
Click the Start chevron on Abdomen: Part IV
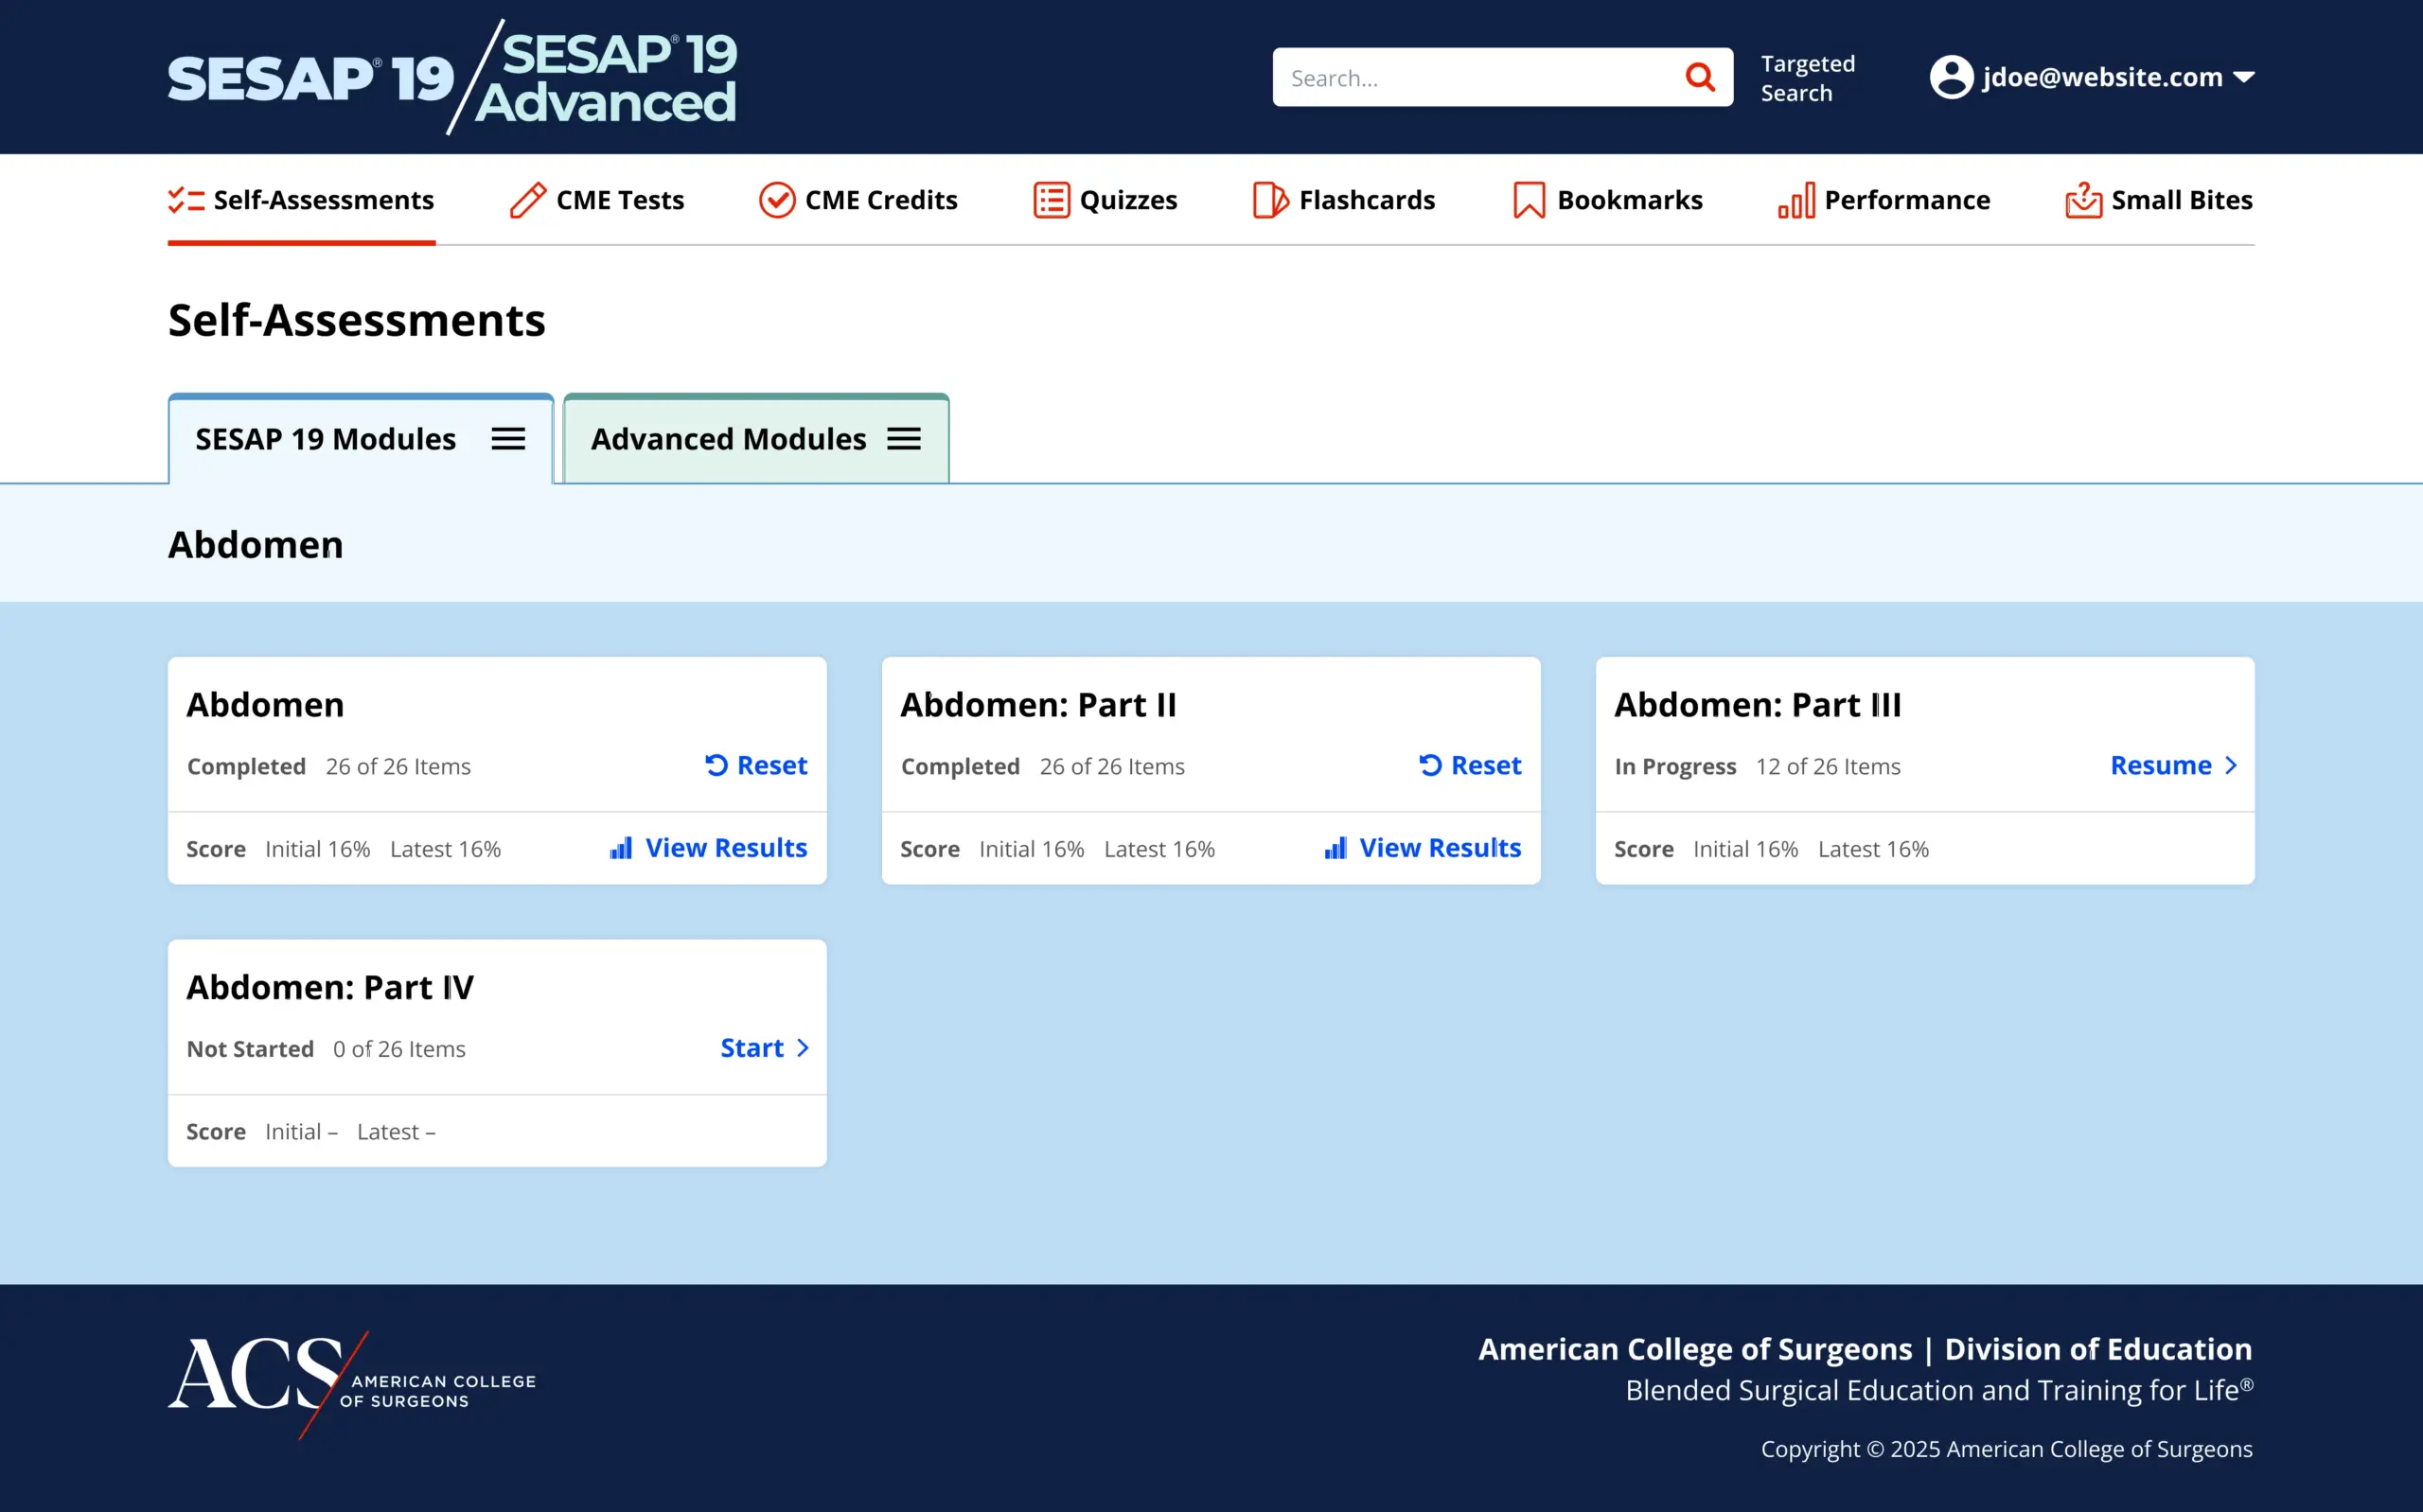802,1048
